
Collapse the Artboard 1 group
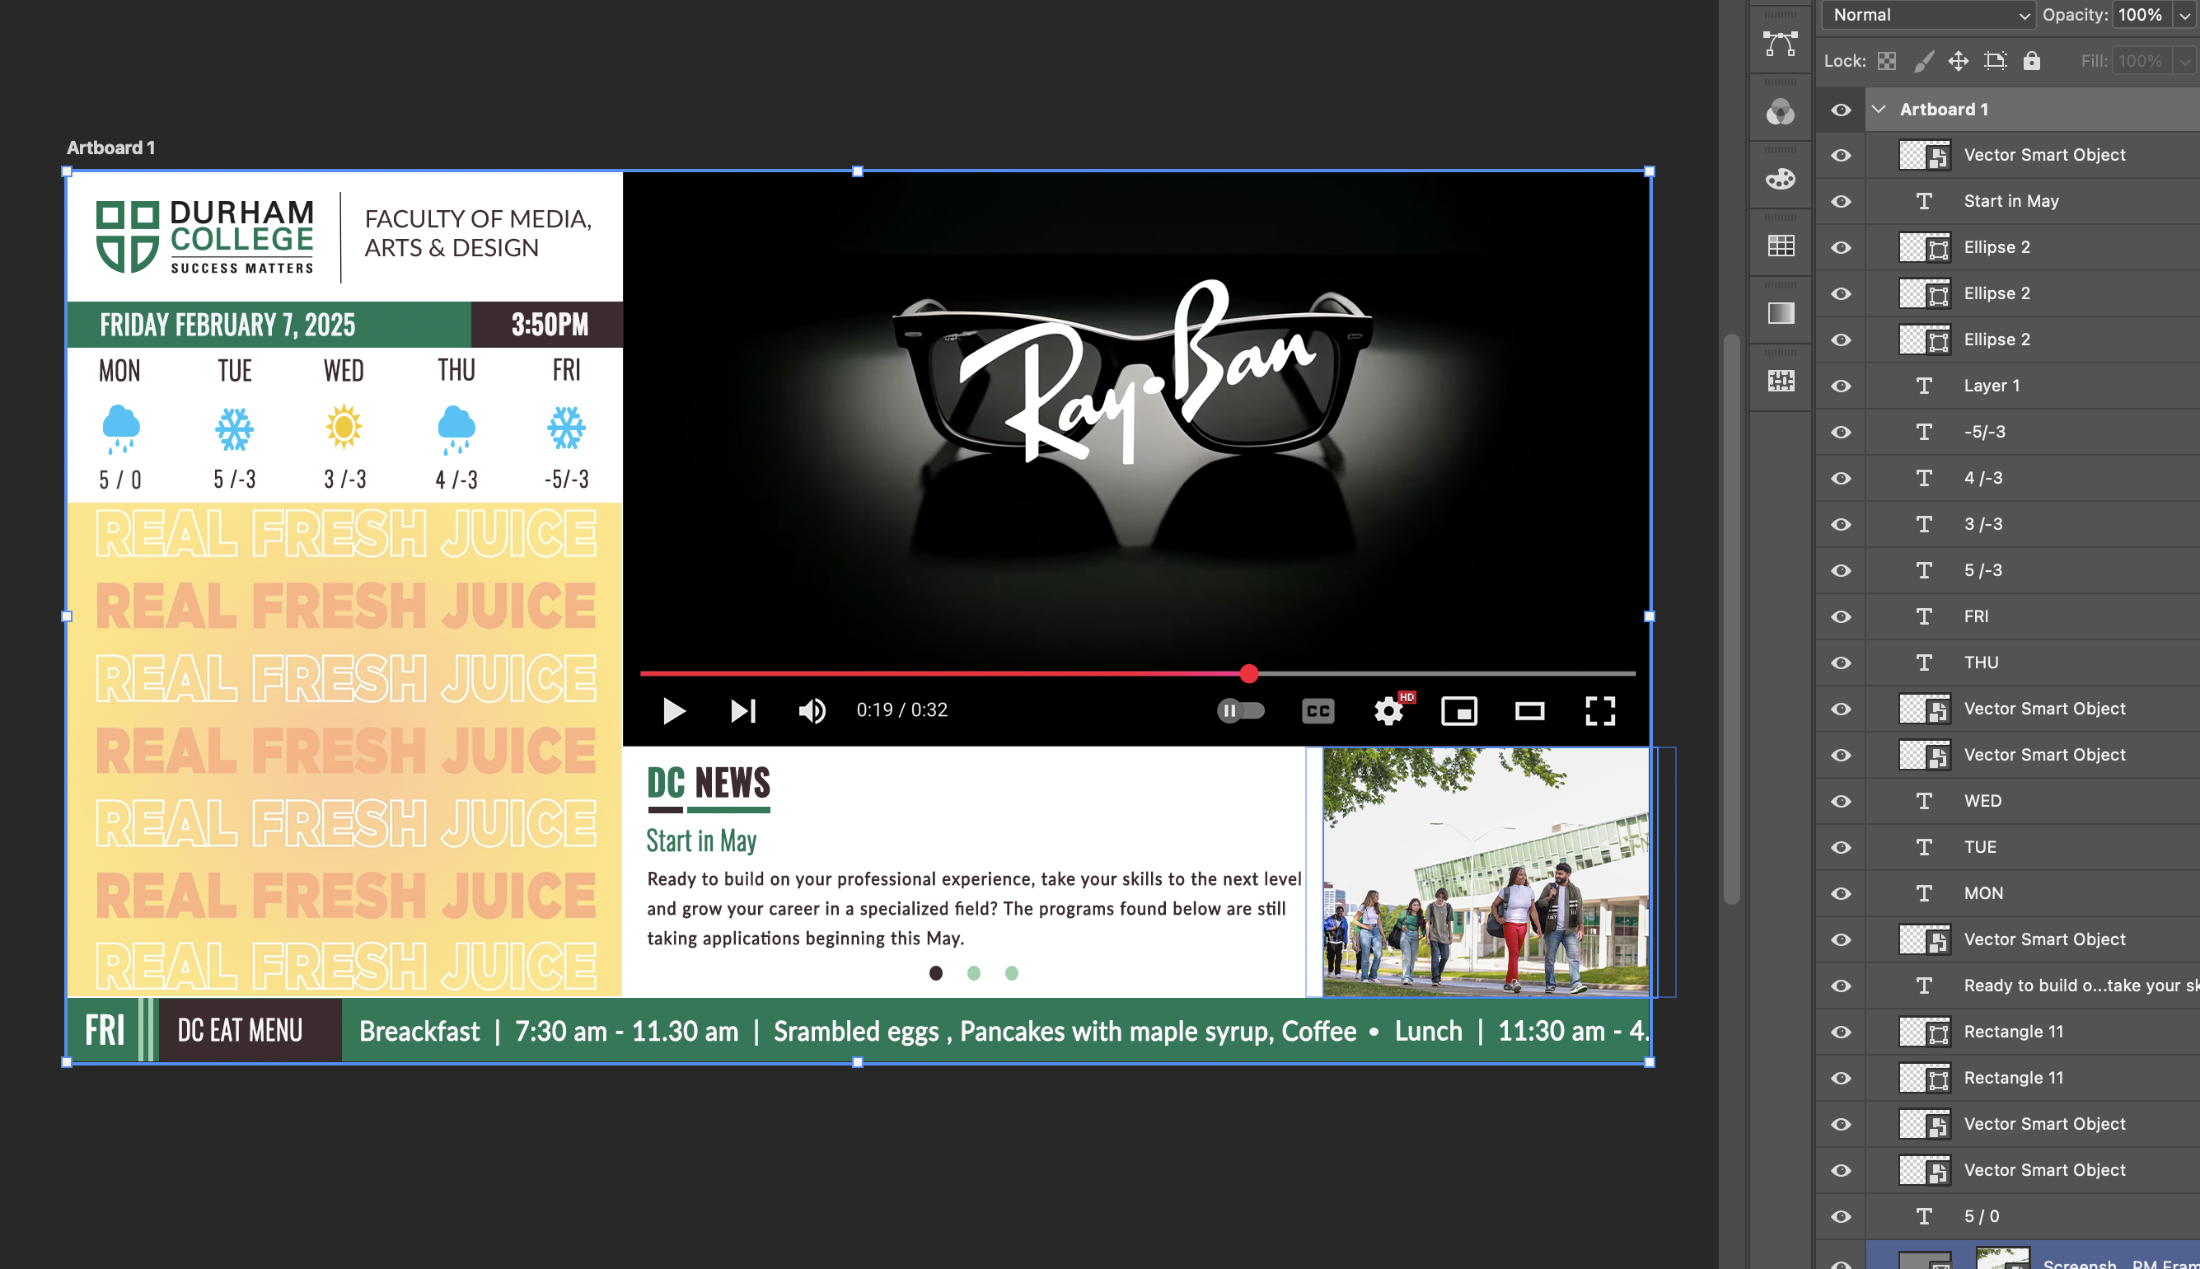(1879, 110)
